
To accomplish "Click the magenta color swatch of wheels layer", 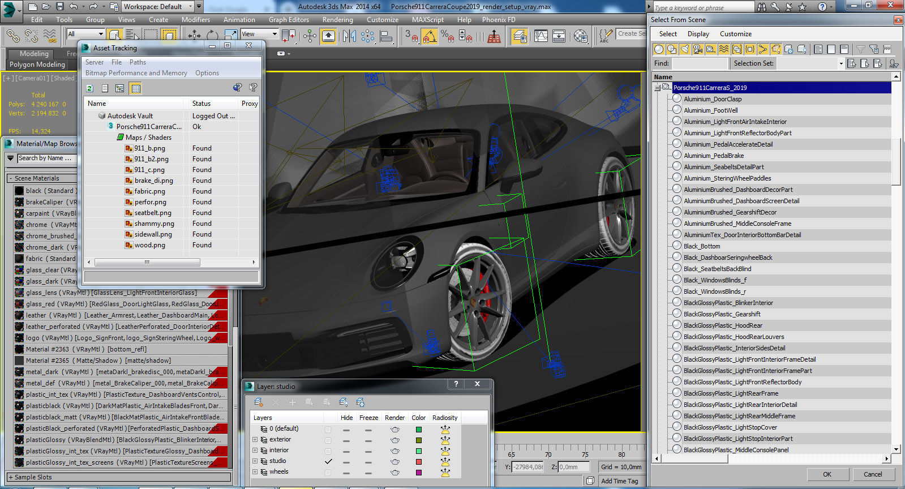I will coord(418,473).
